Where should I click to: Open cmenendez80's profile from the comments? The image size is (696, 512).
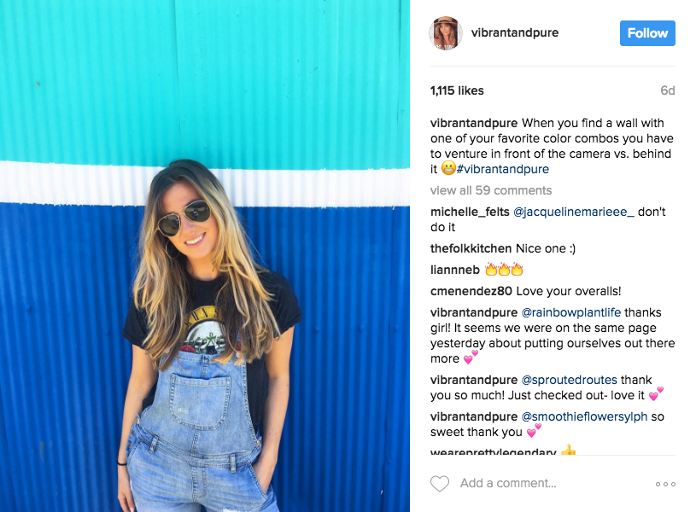(x=471, y=291)
